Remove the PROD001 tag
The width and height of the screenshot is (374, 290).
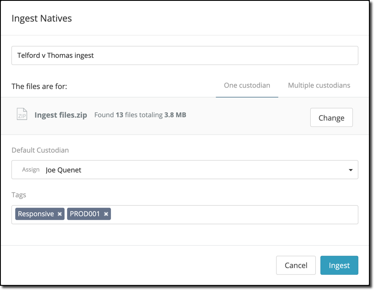[106, 214]
